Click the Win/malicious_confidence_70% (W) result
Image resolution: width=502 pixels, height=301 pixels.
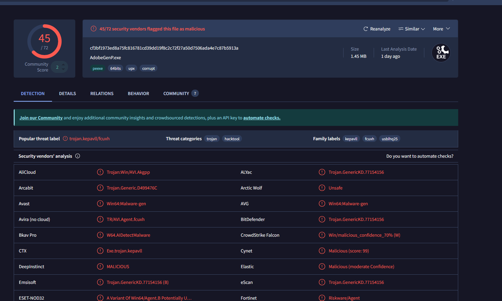pyautogui.click(x=364, y=235)
